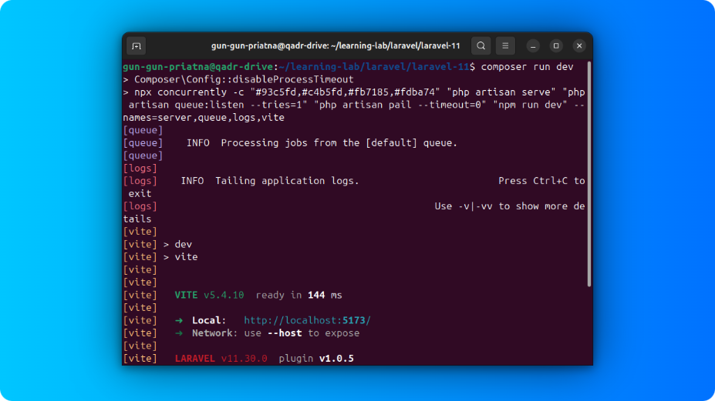Open the terminal search
715x401 pixels.
coord(481,46)
